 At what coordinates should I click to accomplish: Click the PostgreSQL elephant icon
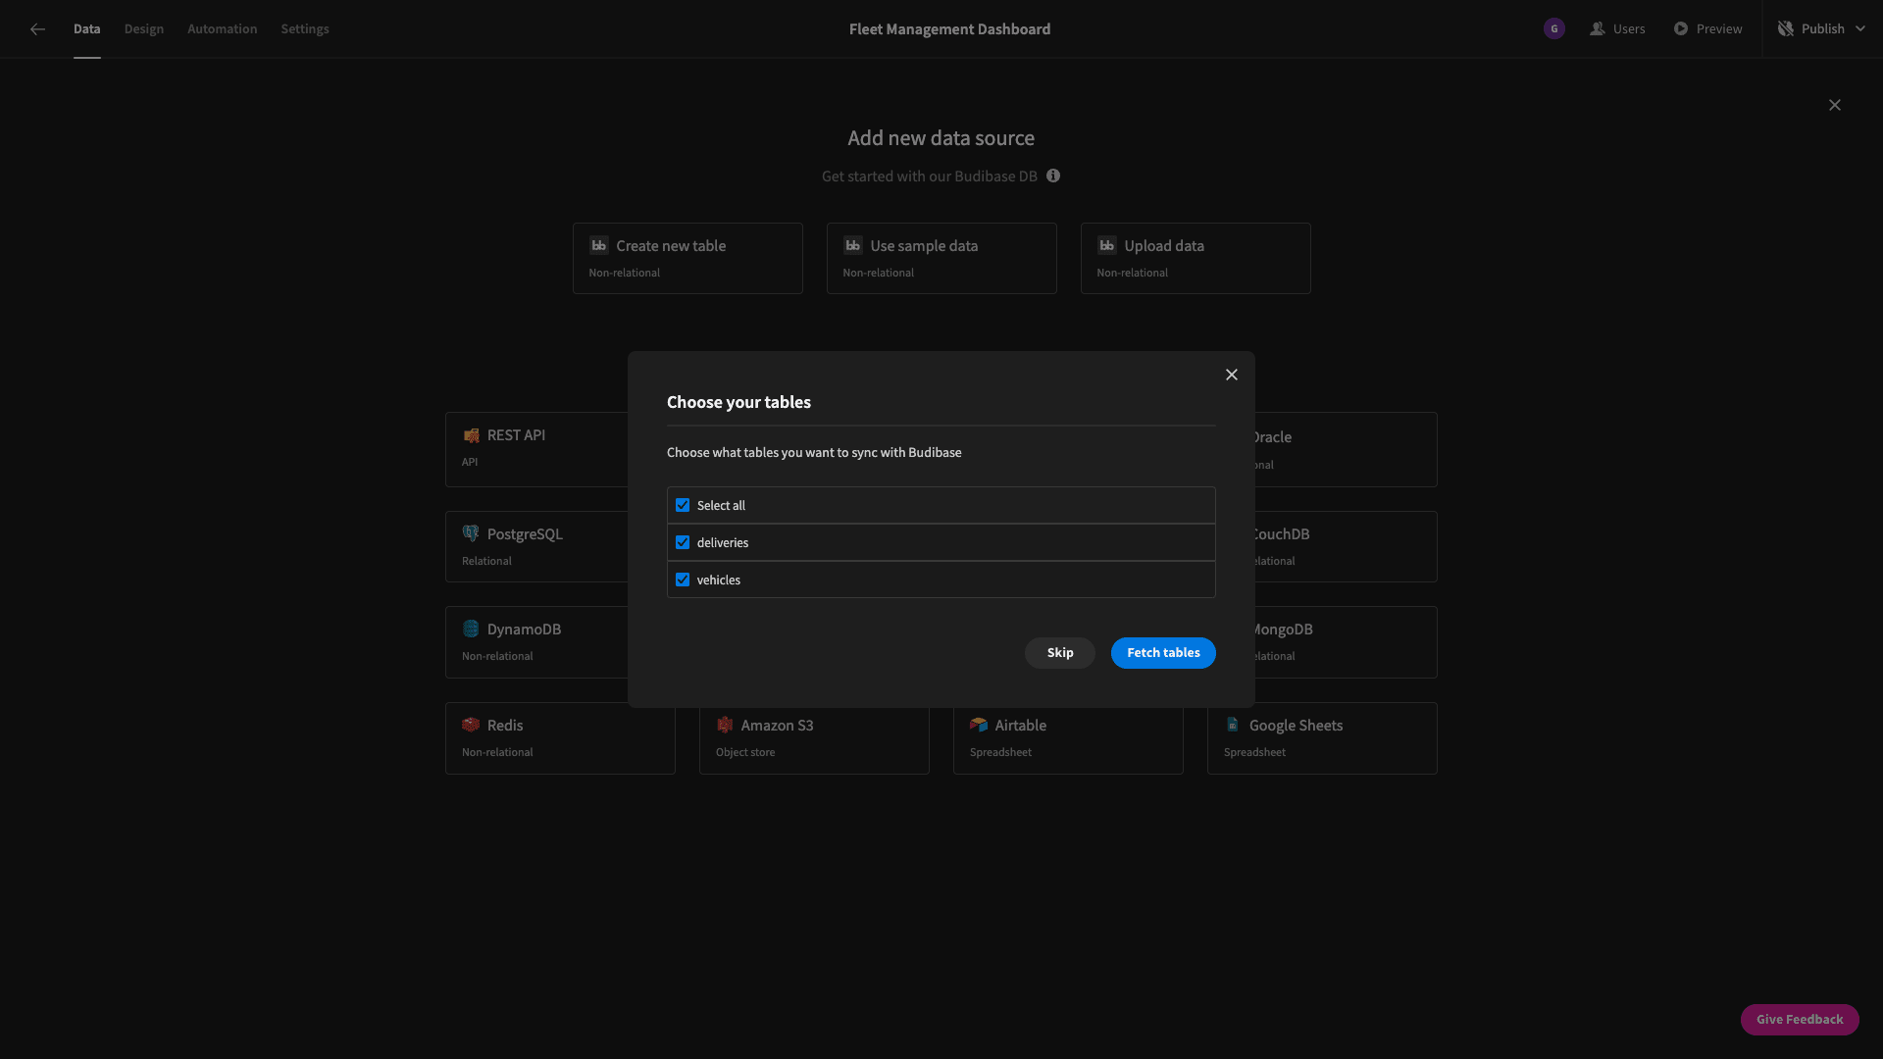471,534
